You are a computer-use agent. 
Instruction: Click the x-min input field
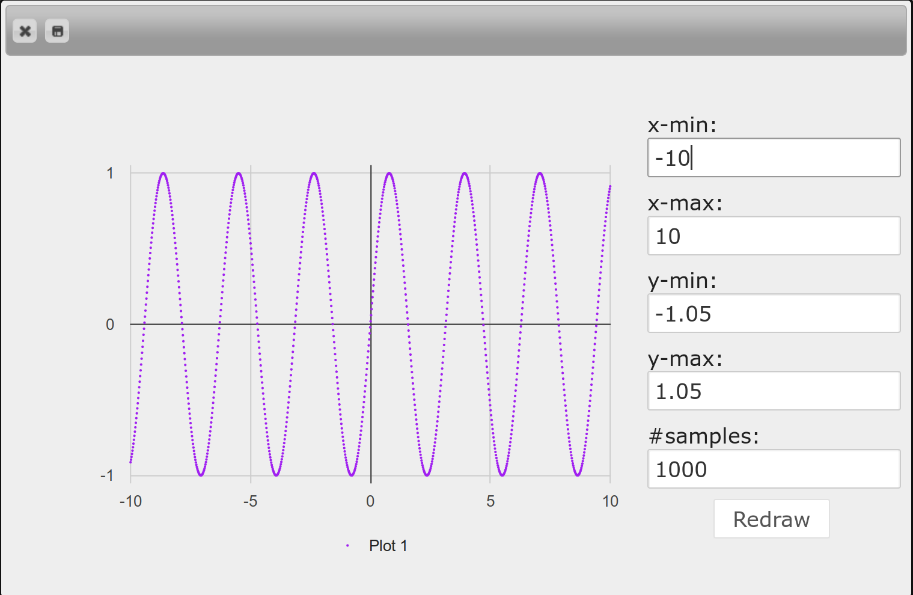[773, 158]
